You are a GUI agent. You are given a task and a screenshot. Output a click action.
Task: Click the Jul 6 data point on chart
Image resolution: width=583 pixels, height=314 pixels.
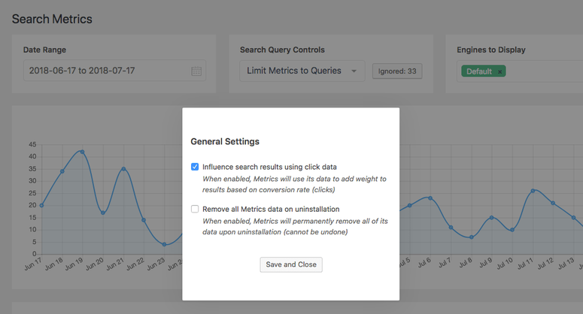[430, 198]
